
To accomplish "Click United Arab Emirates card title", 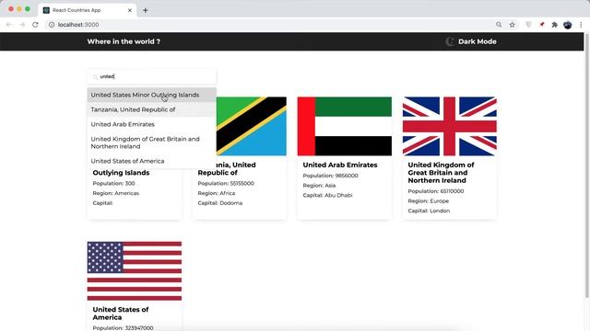I will tap(340, 165).
